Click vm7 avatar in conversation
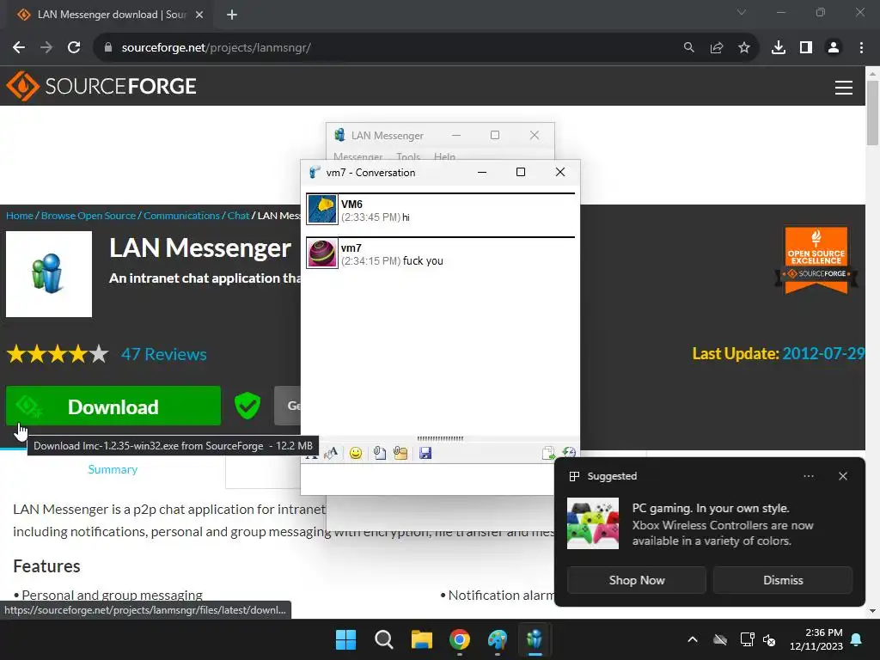The height and width of the screenshot is (660, 880). click(322, 254)
